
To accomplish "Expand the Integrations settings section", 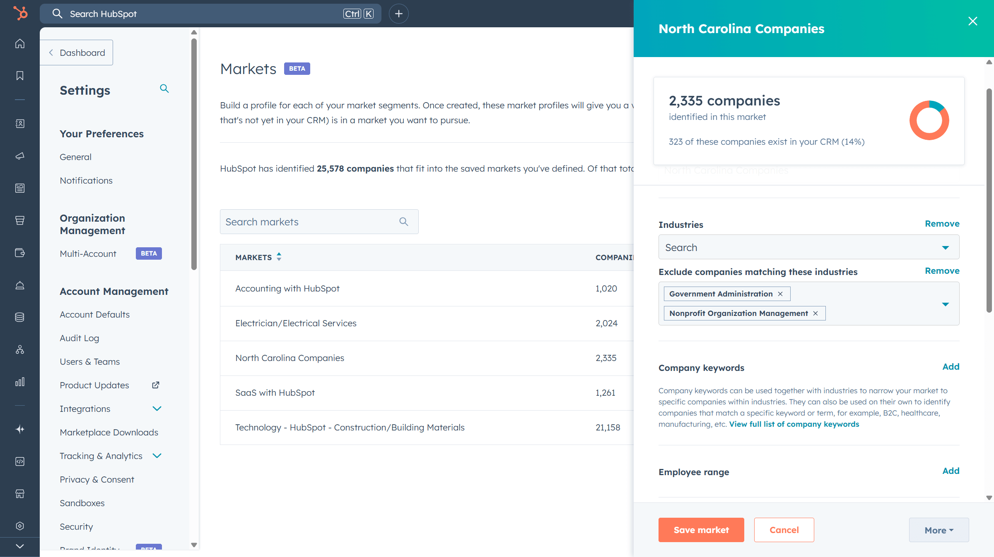I will click(157, 409).
